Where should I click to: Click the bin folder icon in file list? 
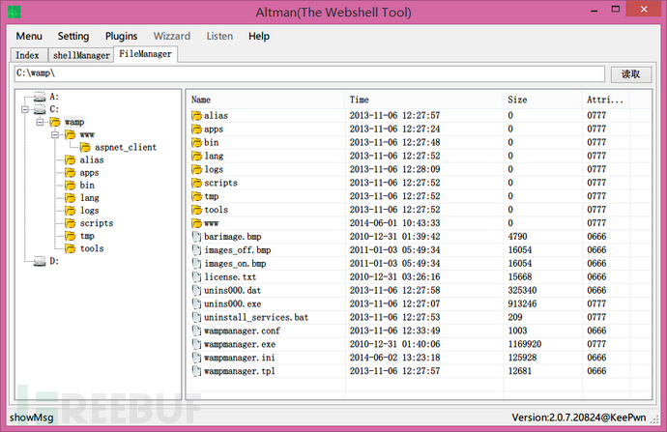tap(196, 142)
